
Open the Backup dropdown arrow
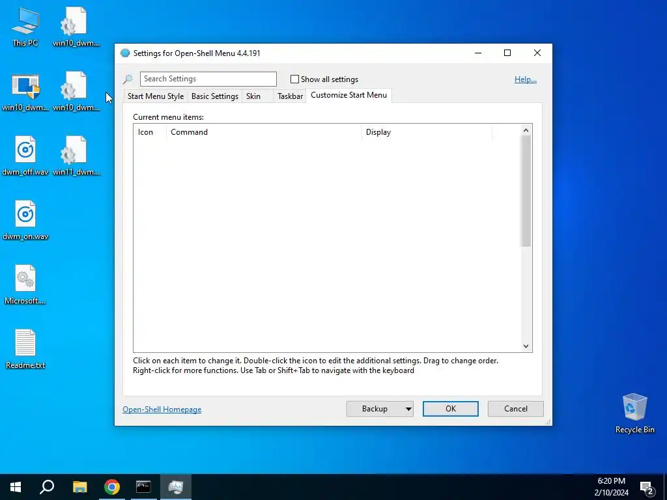(408, 409)
